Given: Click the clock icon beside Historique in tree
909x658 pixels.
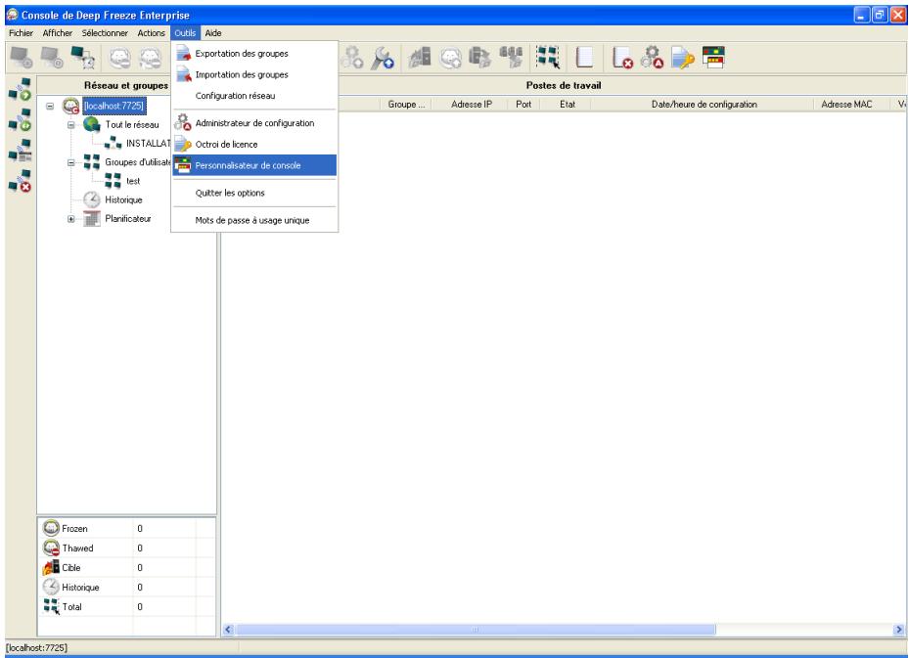Looking at the screenshot, I should pyautogui.click(x=92, y=199).
